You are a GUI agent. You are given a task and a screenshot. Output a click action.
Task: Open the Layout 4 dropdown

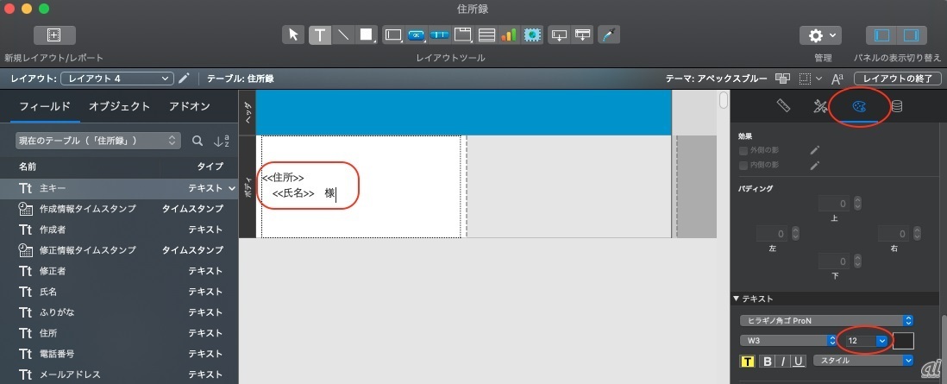(117, 79)
